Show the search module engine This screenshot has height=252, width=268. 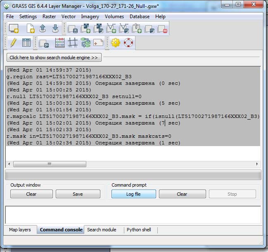click(x=54, y=58)
